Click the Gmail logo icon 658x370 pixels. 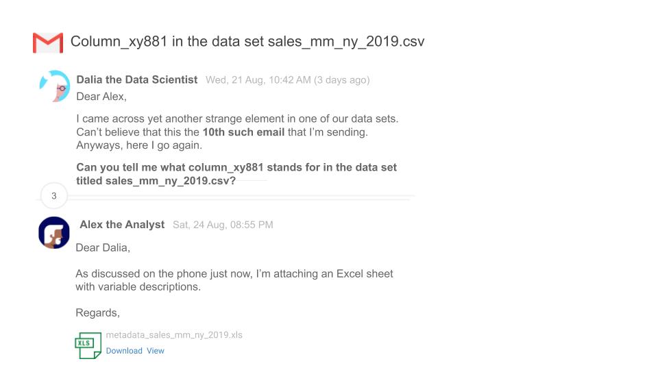click(x=48, y=42)
